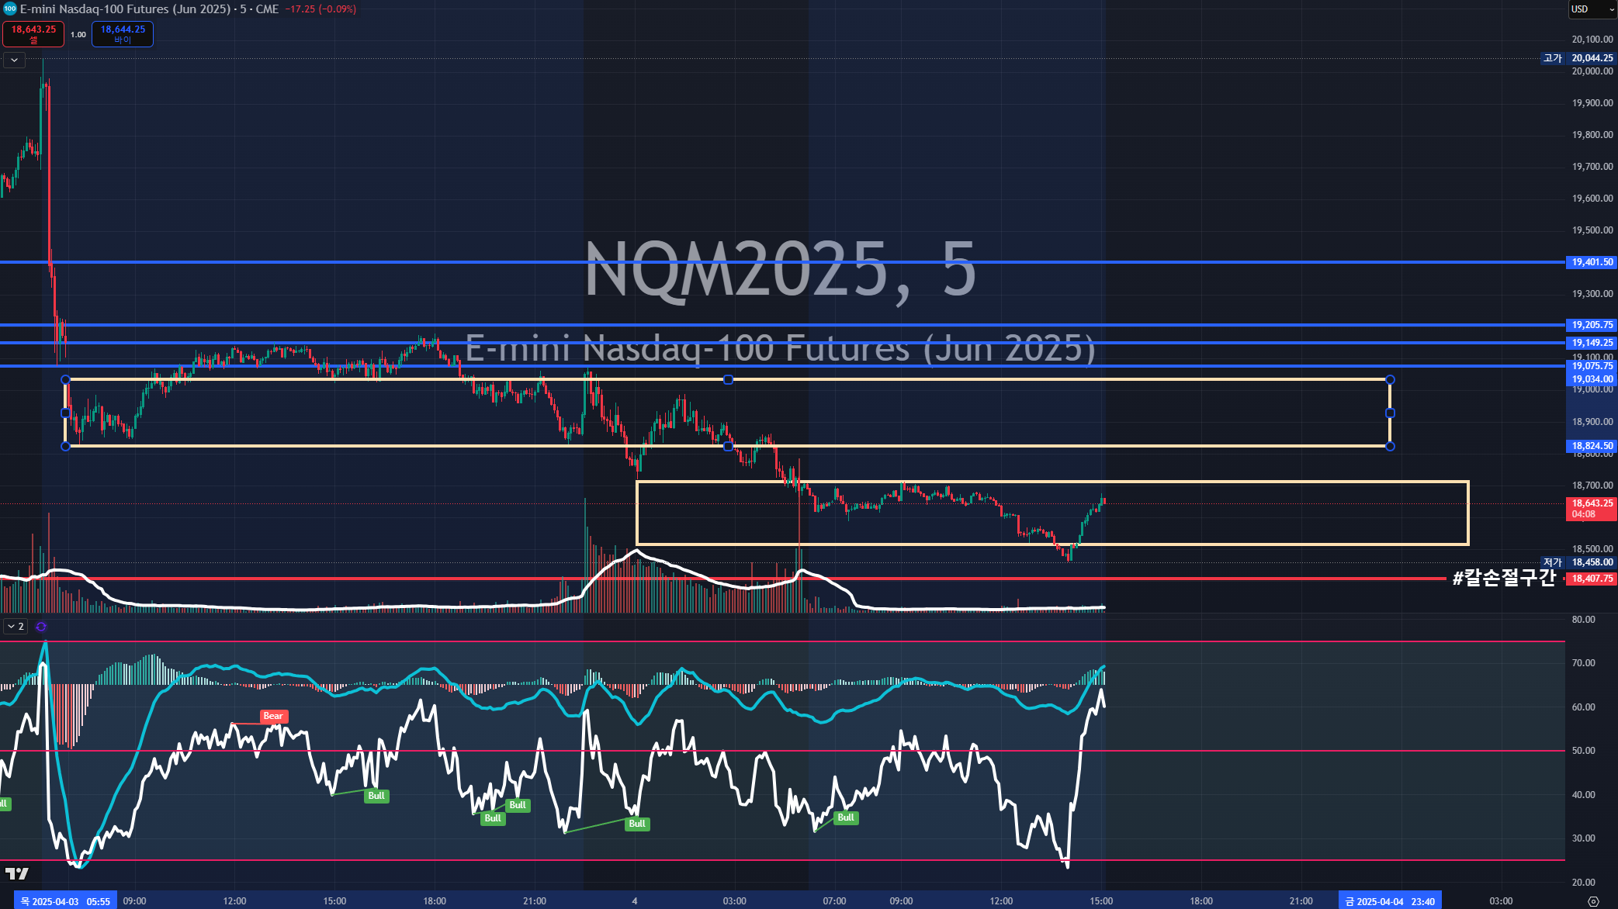Click the TradingView logo icon

coord(16,874)
